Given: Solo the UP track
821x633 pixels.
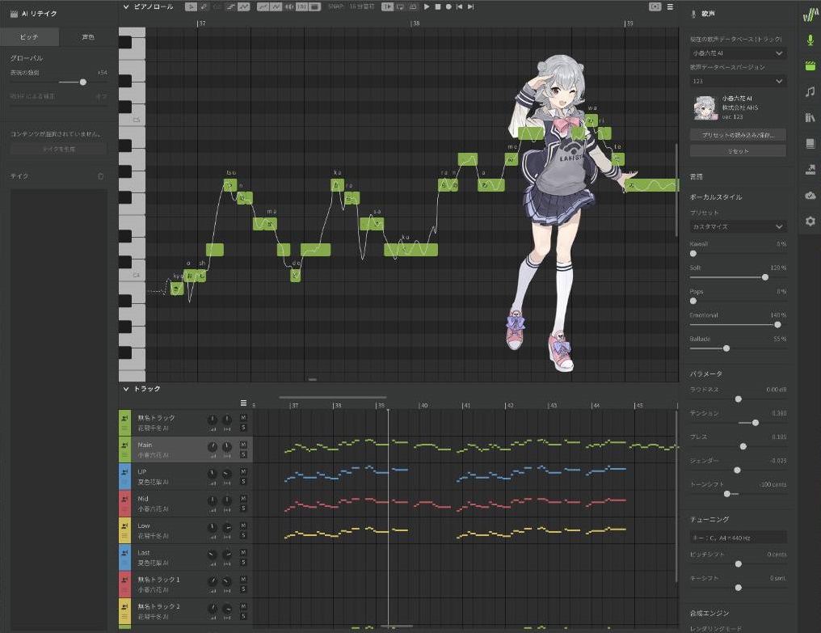Looking at the screenshot, I should 243,482.
